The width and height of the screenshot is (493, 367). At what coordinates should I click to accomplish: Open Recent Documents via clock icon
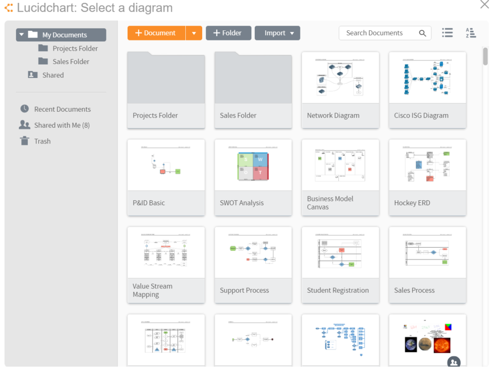25,109
